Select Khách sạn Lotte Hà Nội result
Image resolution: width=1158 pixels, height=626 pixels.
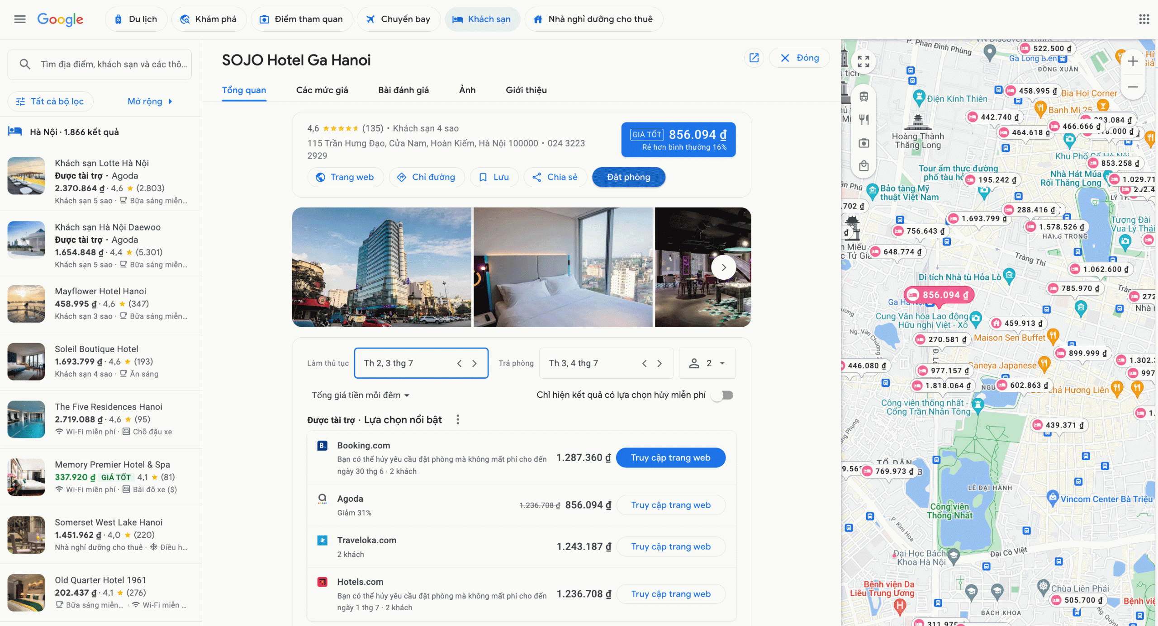(x=101, y=182)
